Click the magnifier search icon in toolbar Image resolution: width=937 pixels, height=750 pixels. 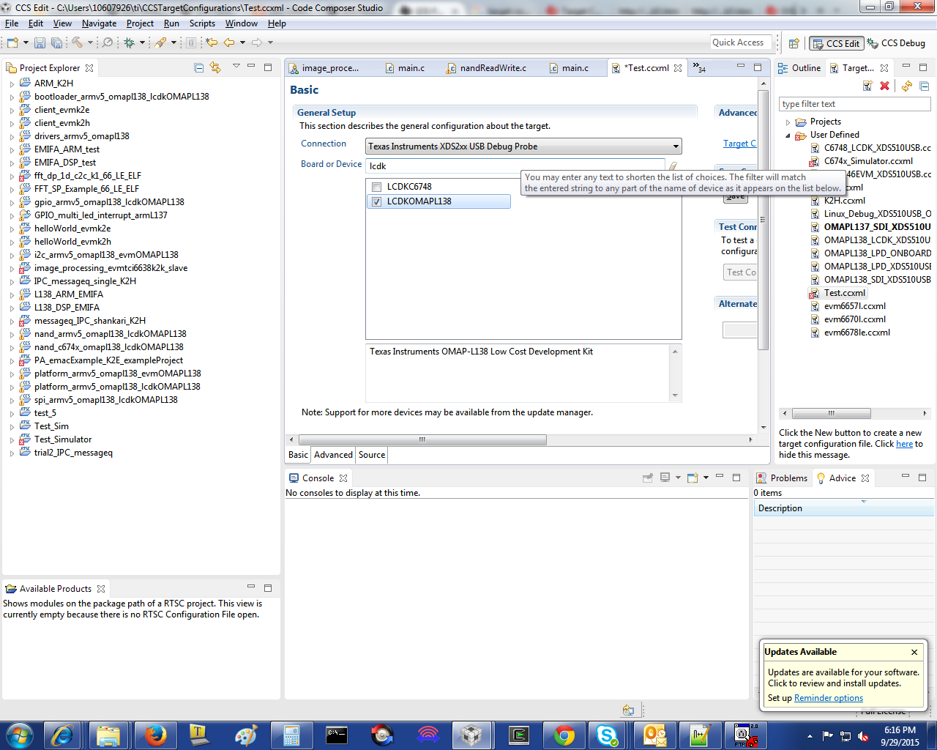[108, 43]
